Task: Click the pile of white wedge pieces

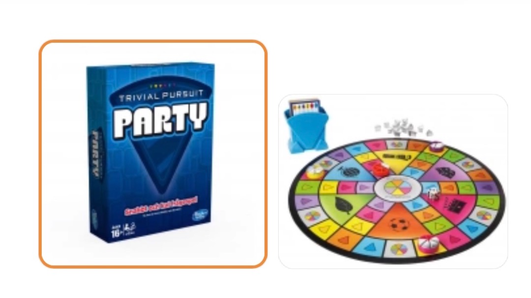Action: (403, 128)
